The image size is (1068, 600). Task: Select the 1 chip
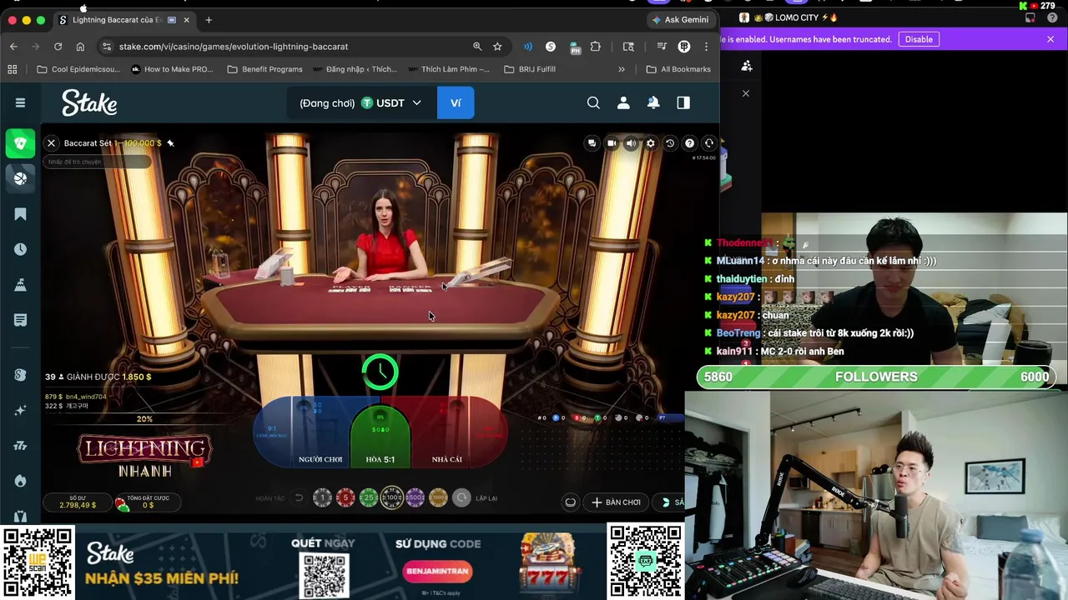click(322, 498)
